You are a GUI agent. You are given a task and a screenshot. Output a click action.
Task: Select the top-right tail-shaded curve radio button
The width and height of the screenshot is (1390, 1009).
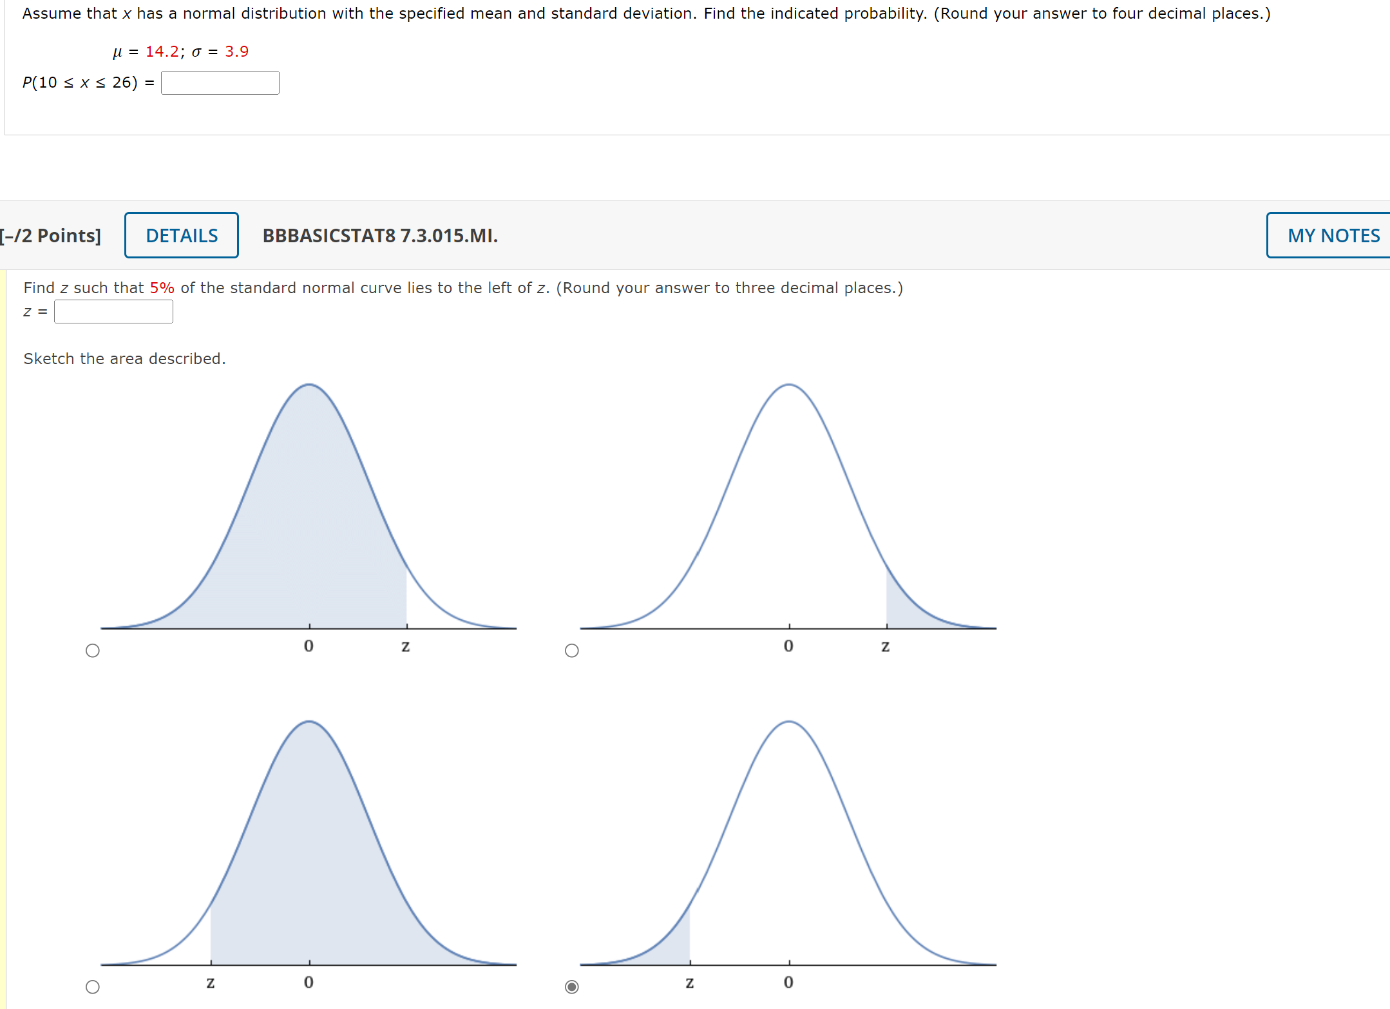[572, 649]
